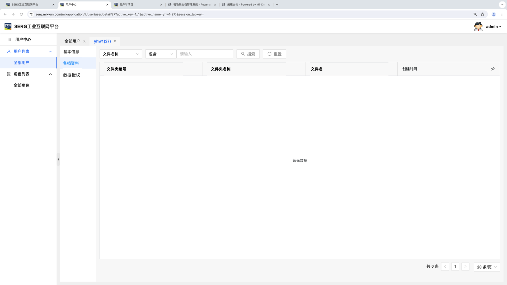Close the yhw1(27) tab
Viewport: 507px width, 285px height.
tap(115, 41)
